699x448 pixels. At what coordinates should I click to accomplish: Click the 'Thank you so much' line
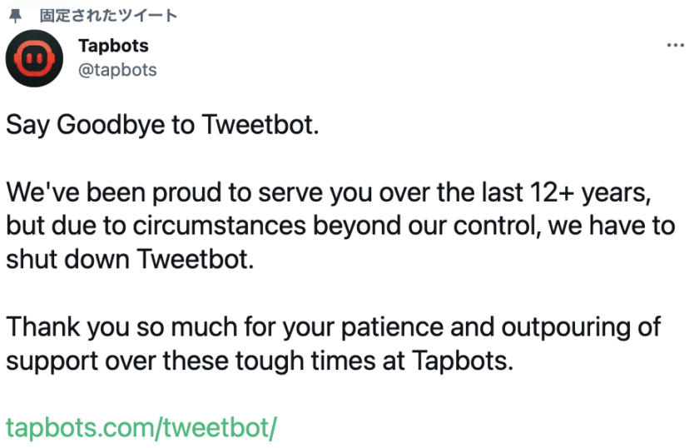(333, 327)
